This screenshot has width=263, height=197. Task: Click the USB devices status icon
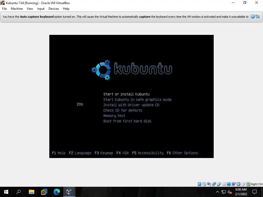tap(219, 184)
